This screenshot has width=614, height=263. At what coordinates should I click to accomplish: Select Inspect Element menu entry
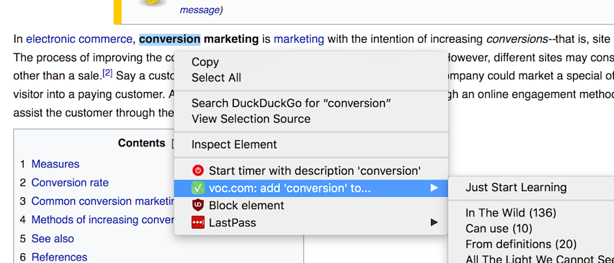point(234,145)
